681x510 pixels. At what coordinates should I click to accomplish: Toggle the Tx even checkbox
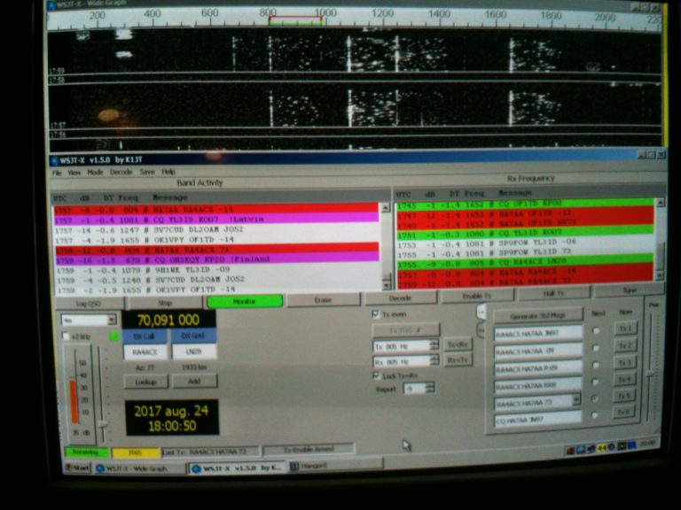pos(375,313)
